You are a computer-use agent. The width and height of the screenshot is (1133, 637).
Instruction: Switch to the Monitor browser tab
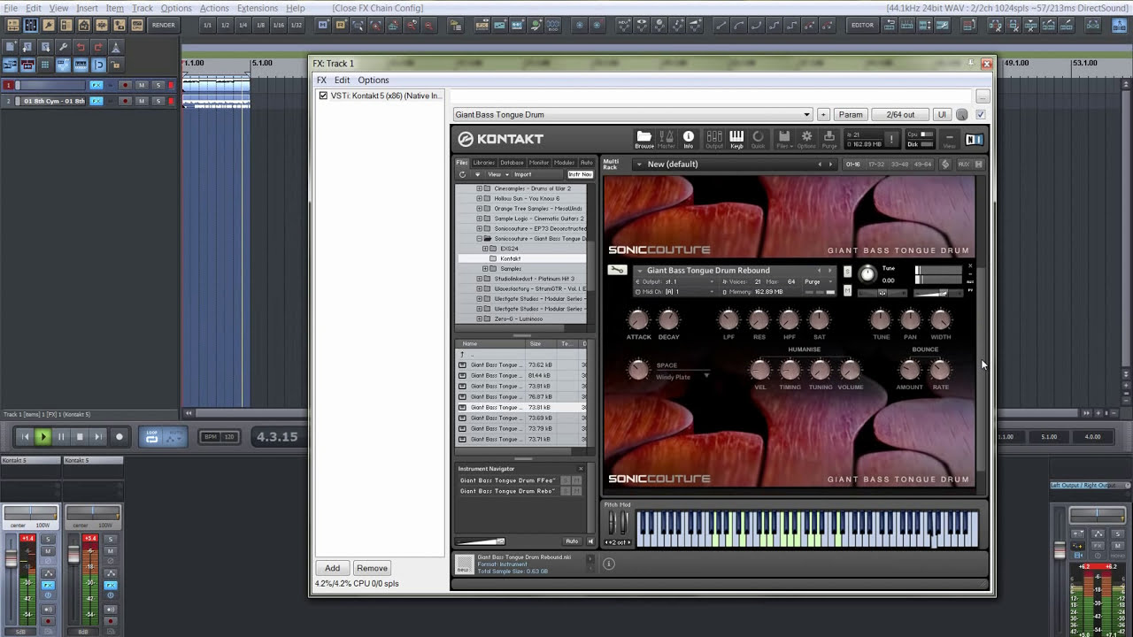539,163
